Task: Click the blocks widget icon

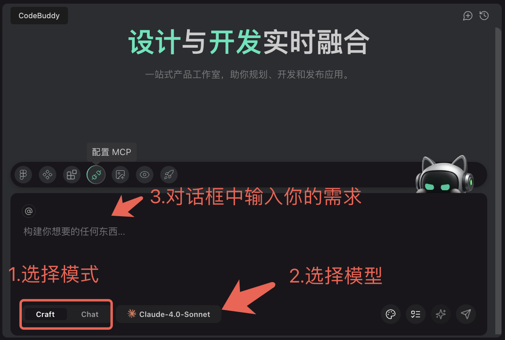Action: pyautogui.click(x=72, y=175)
